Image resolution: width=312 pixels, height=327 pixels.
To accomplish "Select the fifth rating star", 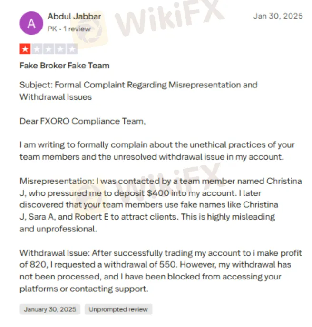I will coord(72,49).
